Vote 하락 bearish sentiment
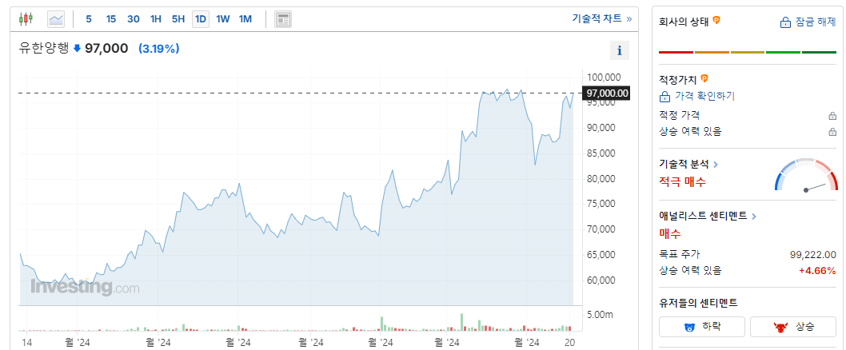Viewport: 846px width, 350px height. click(x=702, y=327)
